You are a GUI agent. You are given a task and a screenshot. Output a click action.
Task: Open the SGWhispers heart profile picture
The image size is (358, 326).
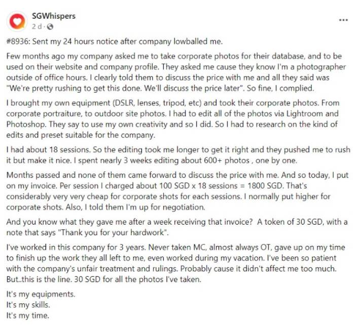coord(17,21)
